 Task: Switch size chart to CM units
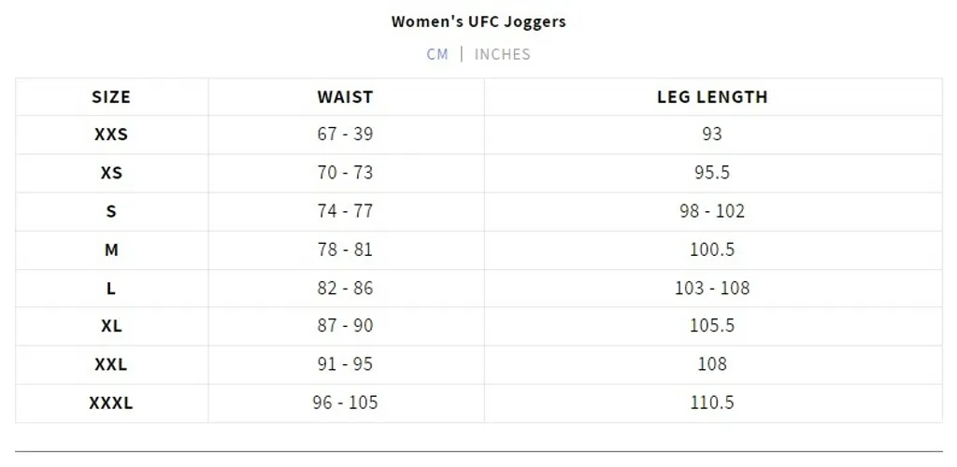click(437, 54)
